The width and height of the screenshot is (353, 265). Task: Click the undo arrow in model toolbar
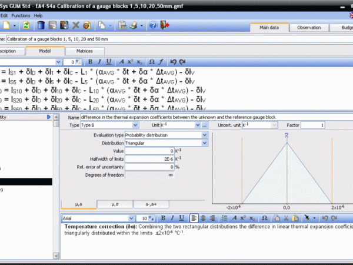coord(173,62)
